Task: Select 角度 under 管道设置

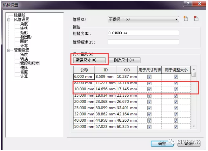Action: 24,55
